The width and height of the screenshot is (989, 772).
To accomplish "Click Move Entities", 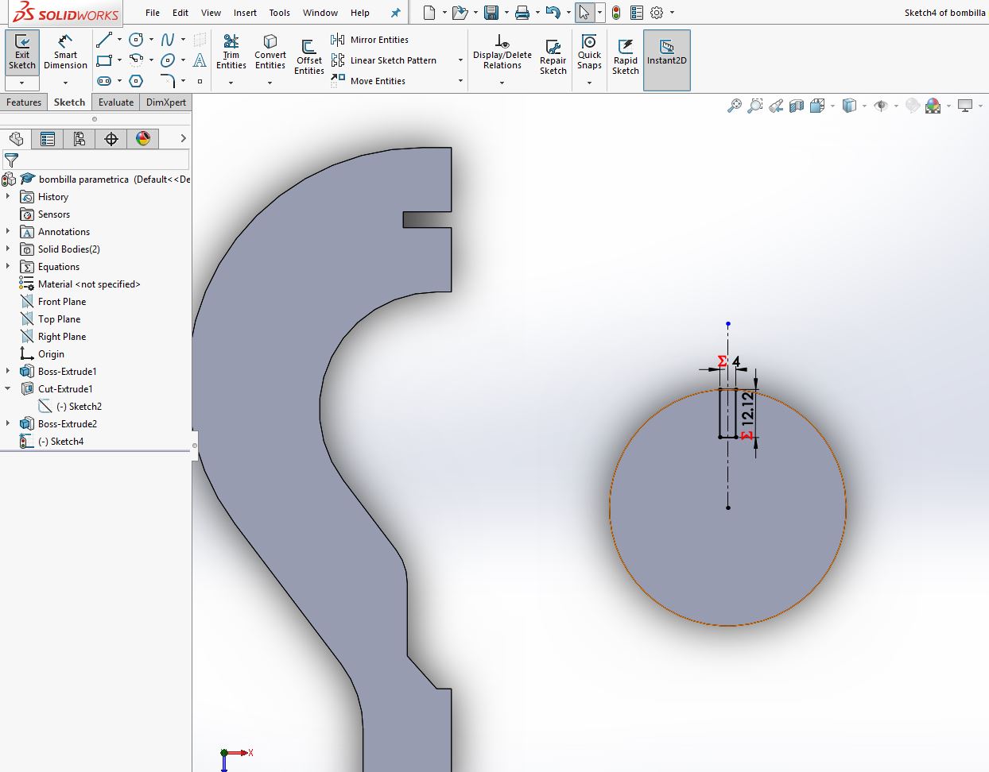I will 368,81.
